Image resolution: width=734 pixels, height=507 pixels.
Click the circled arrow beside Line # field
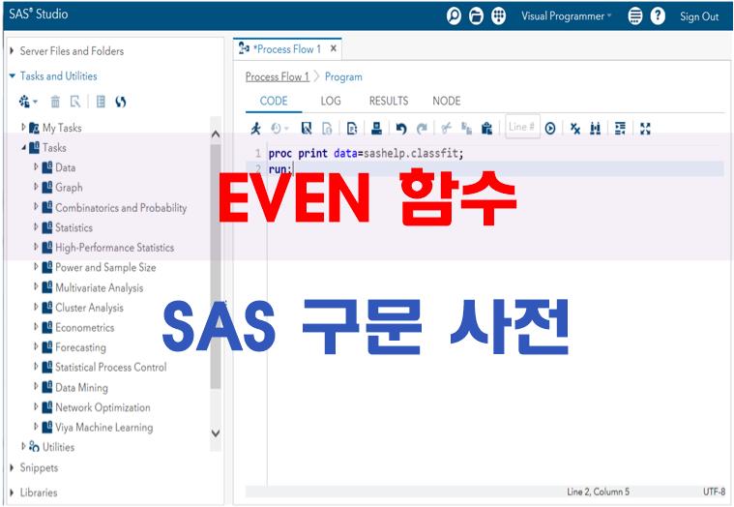pos(550,128)
